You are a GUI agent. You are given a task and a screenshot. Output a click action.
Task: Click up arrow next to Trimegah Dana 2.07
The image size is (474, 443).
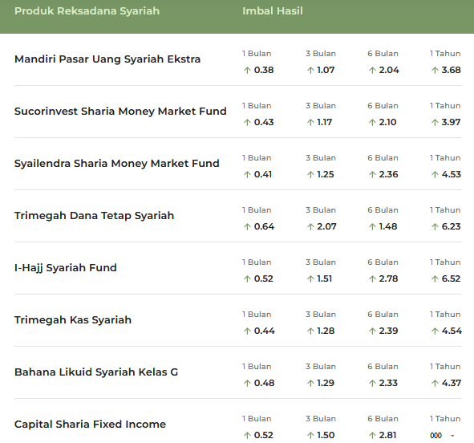(x=310, y=227)
